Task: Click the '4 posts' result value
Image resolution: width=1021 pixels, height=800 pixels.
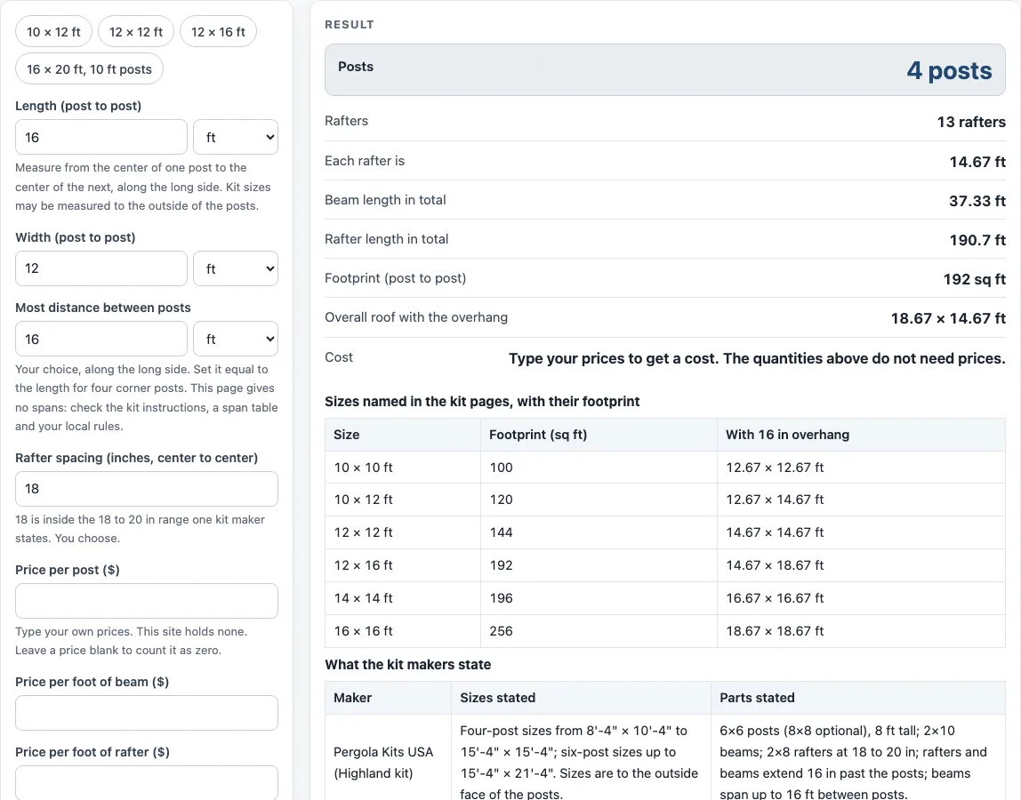Action: tap(949, 70)
